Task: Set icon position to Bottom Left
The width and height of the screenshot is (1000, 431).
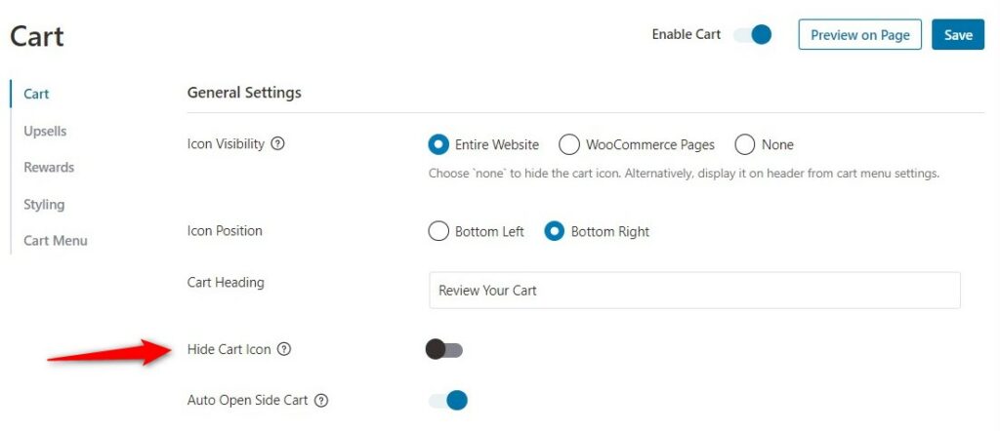Action: pyautogui.click(x=438, y=231)
